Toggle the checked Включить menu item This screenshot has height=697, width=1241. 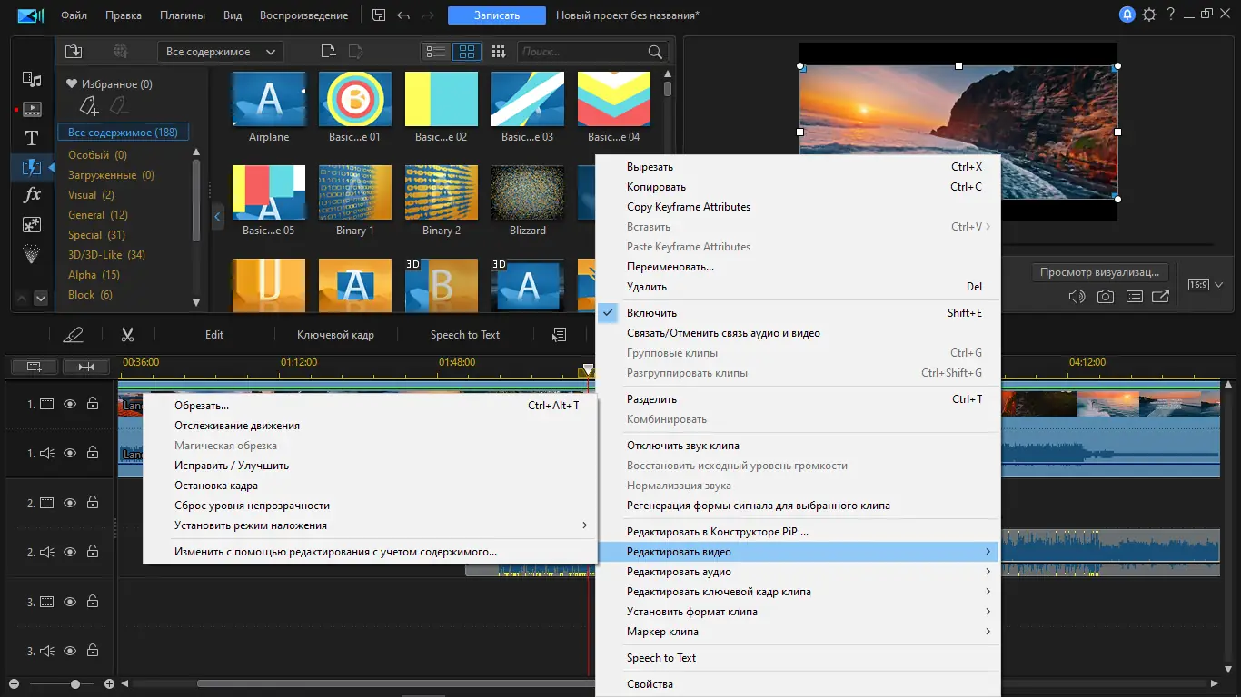(x=798, y=313)
